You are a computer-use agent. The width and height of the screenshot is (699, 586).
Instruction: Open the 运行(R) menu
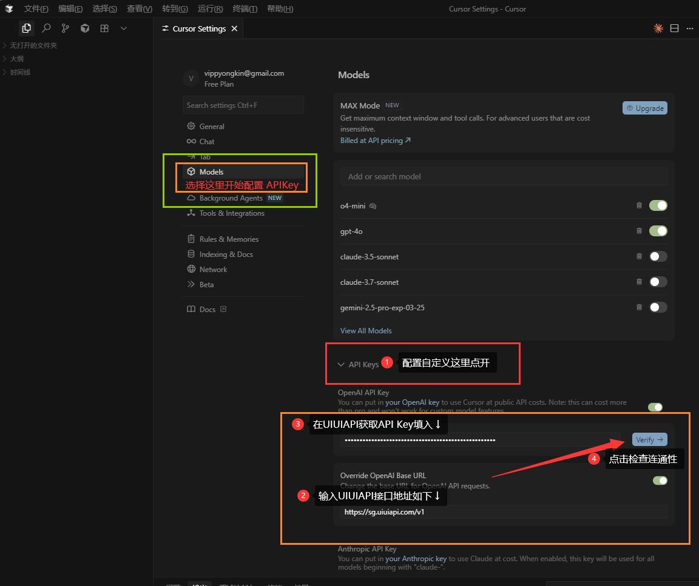click(x=210, y=8)
